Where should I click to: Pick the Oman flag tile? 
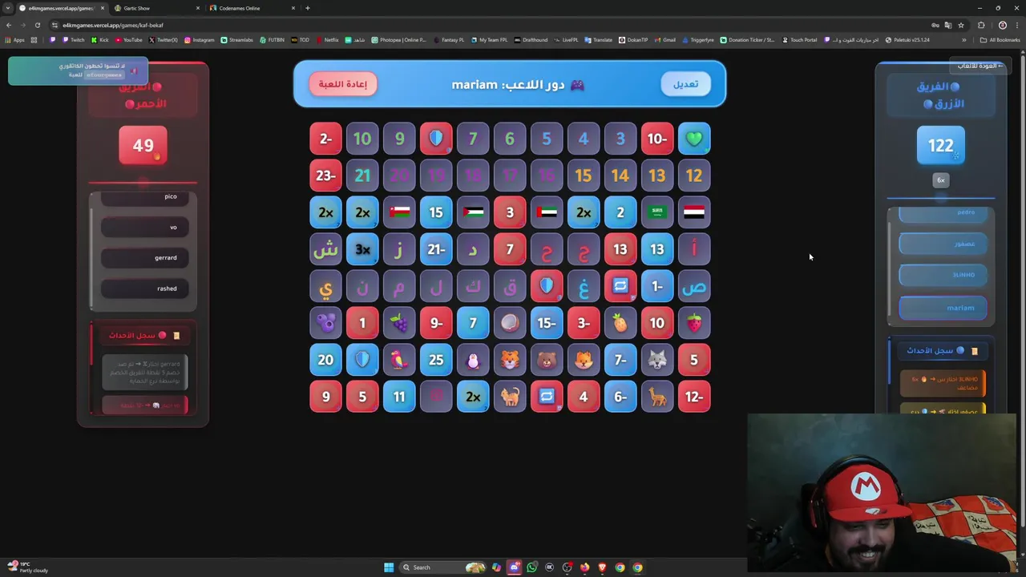click(399, 212)
